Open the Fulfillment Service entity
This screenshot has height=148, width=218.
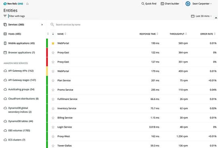coord(67,99)
